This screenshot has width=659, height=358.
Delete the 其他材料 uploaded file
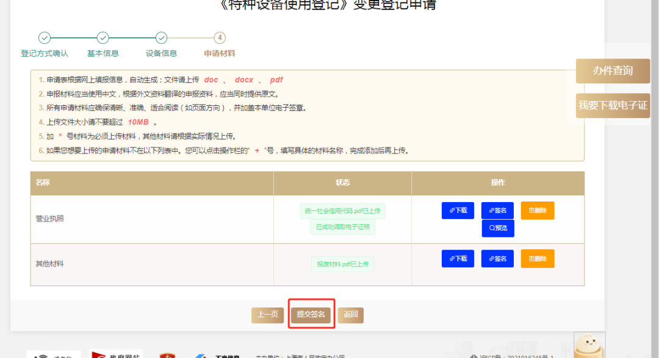coord(537,258)
